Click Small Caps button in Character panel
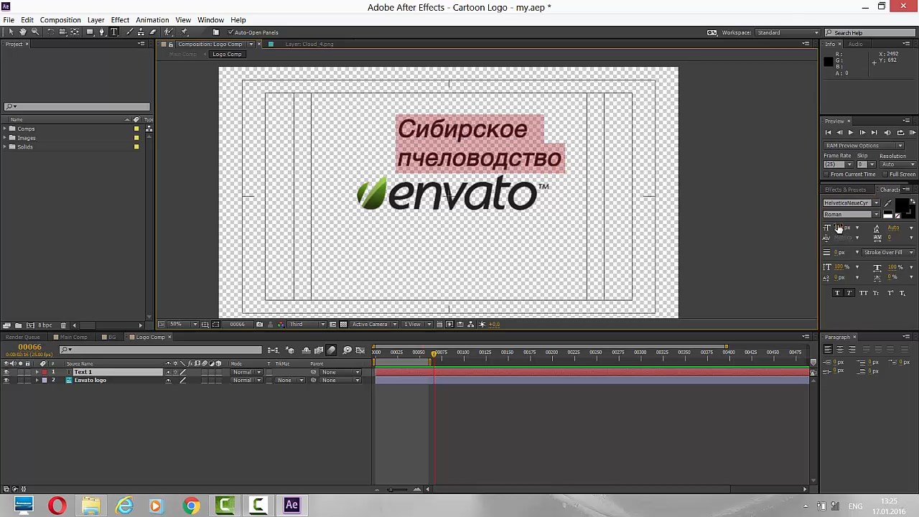Viewport: 919px width, 517px height. [875, 293]
